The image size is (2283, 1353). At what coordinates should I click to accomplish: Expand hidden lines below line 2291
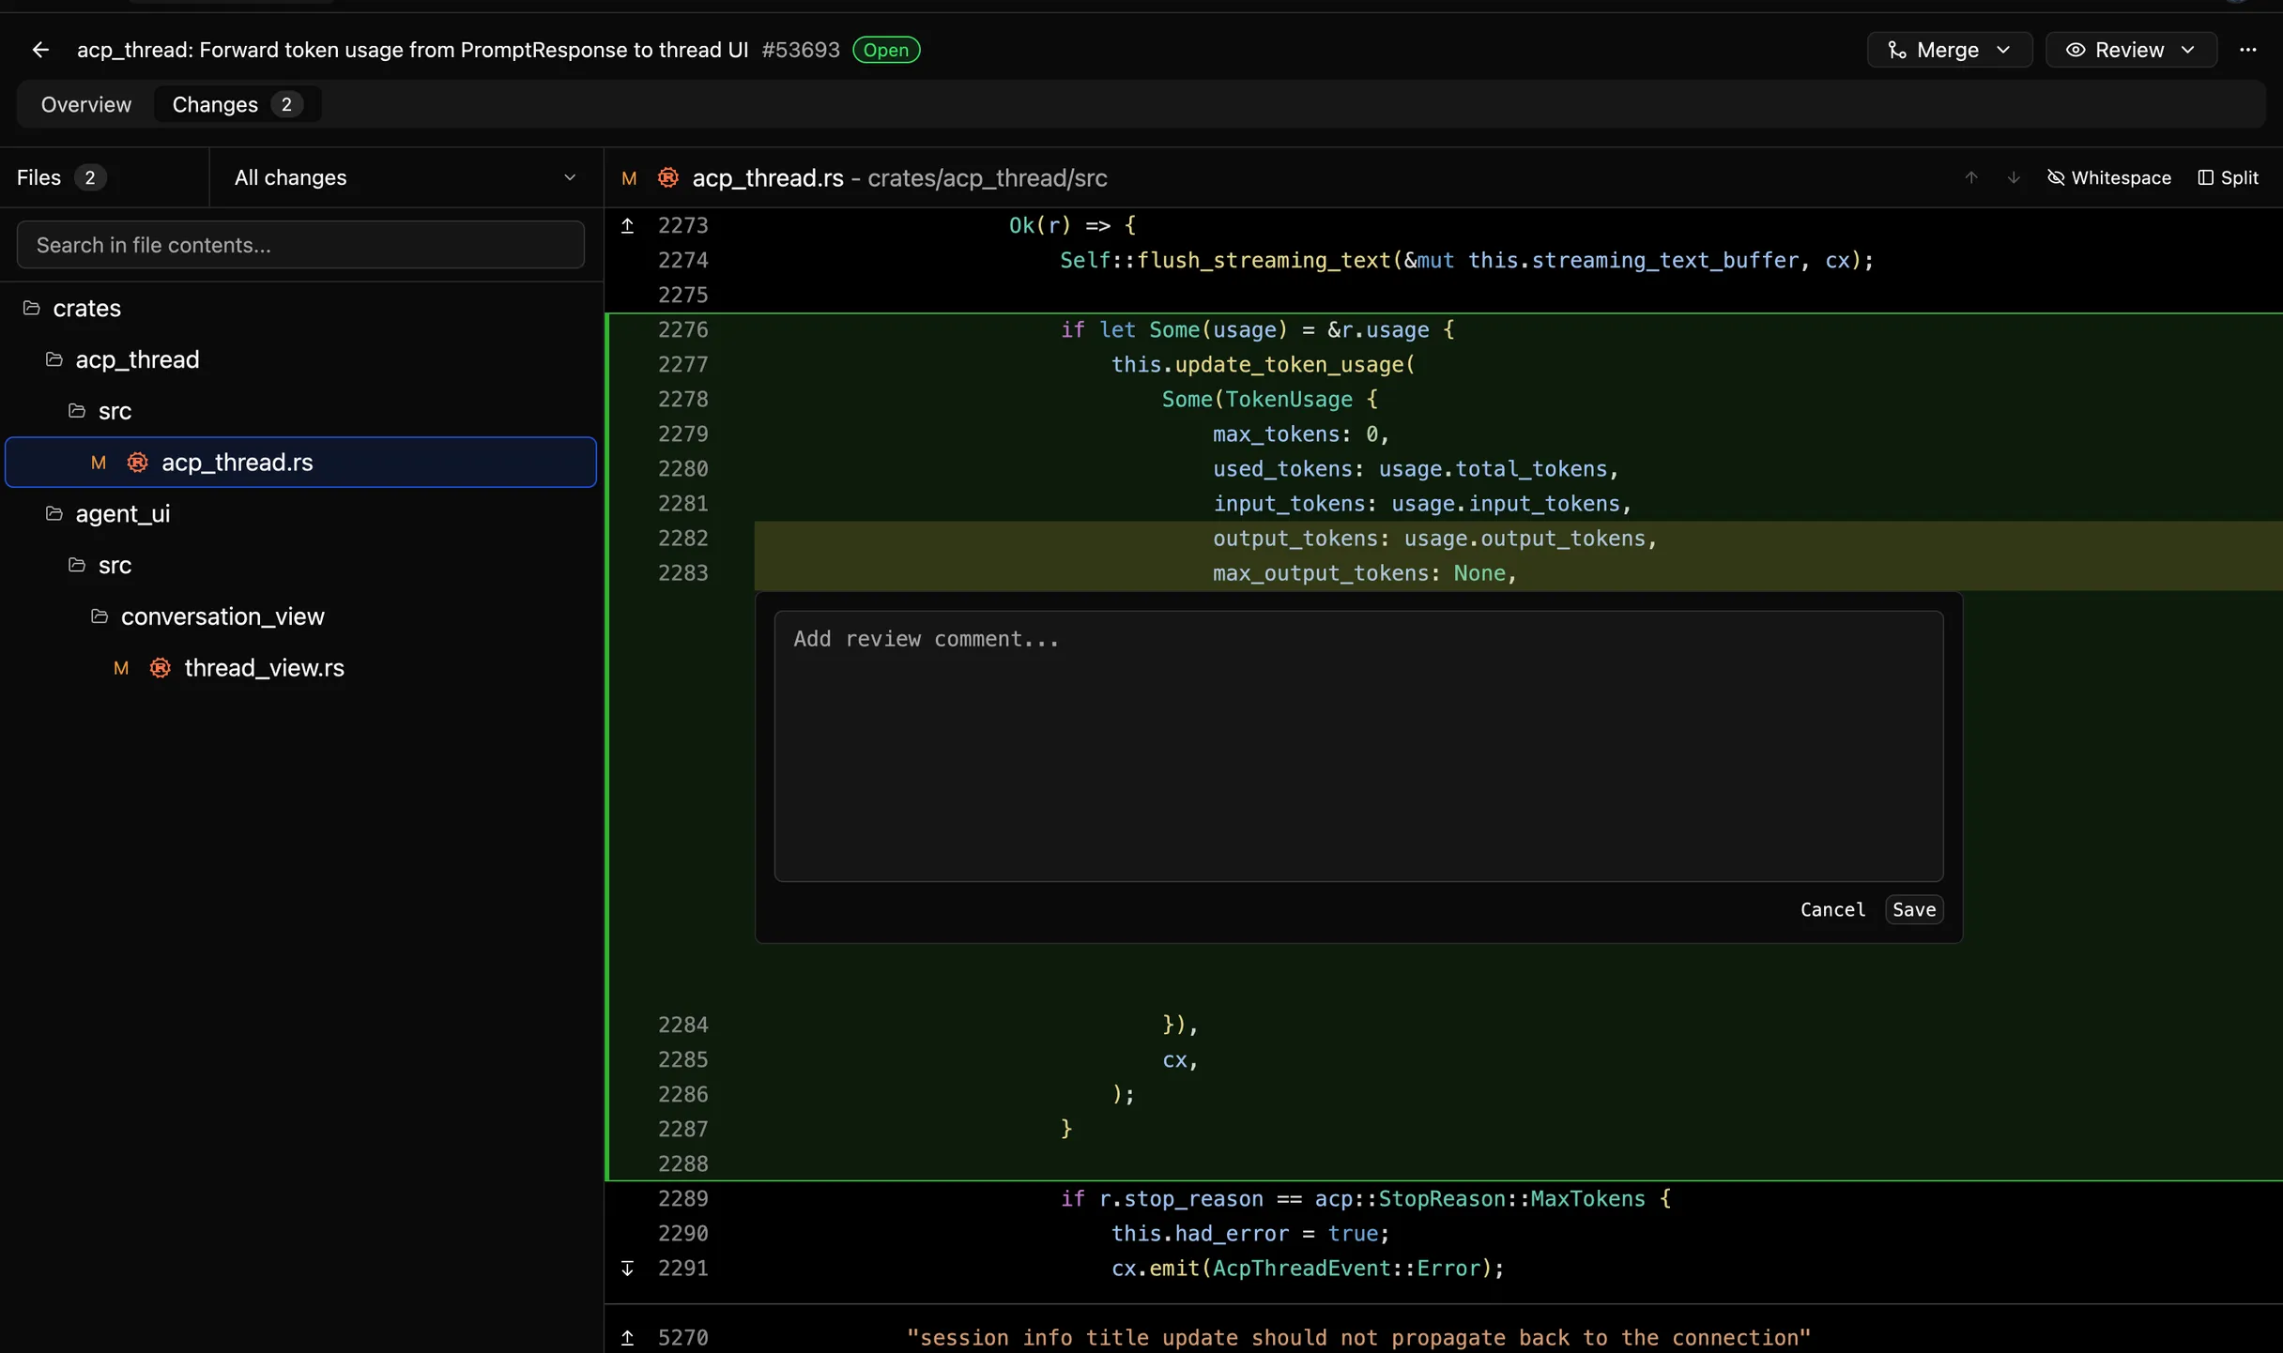(628, 1269)
